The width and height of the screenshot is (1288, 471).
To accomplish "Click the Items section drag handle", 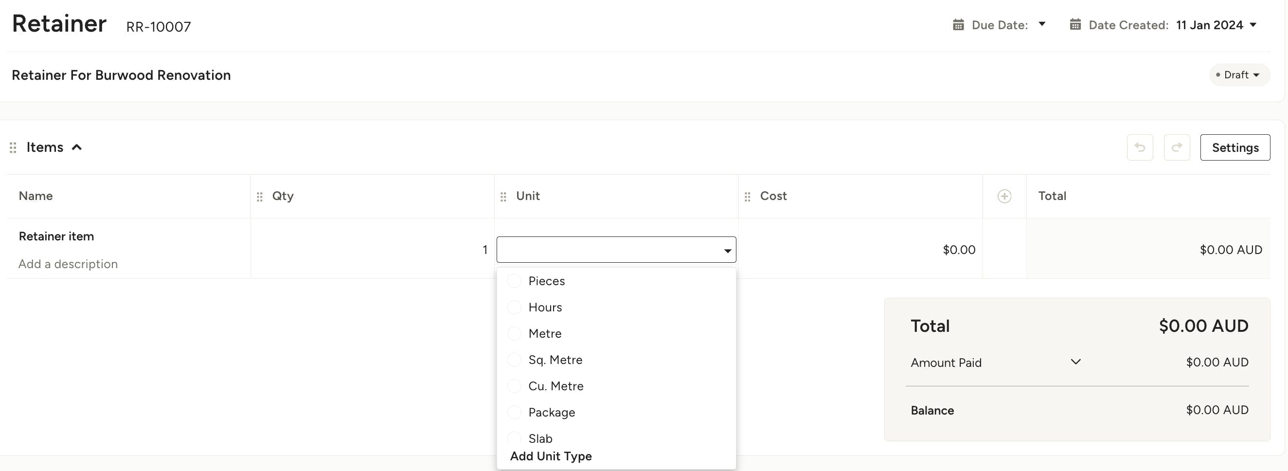I will (x=13, y=147).
